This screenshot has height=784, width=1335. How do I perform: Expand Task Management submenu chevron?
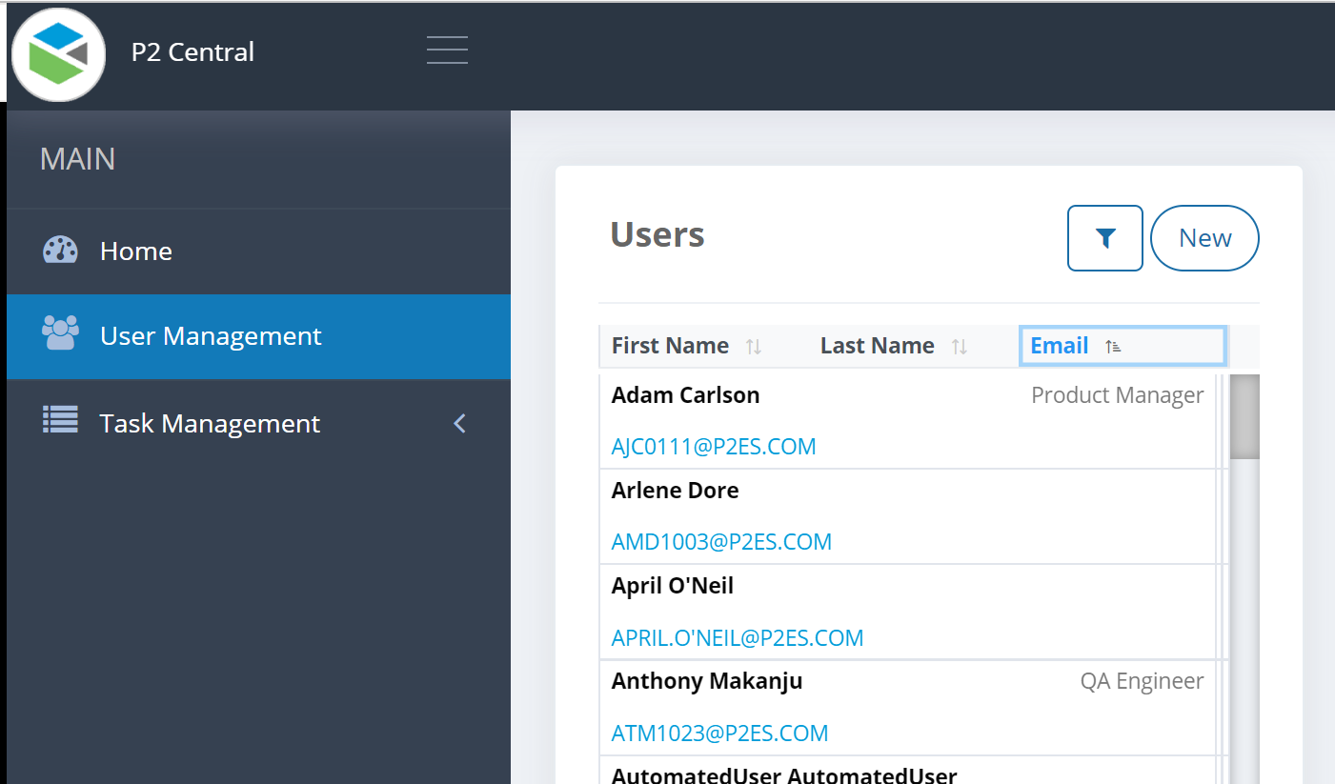click(x=460, y=424)
